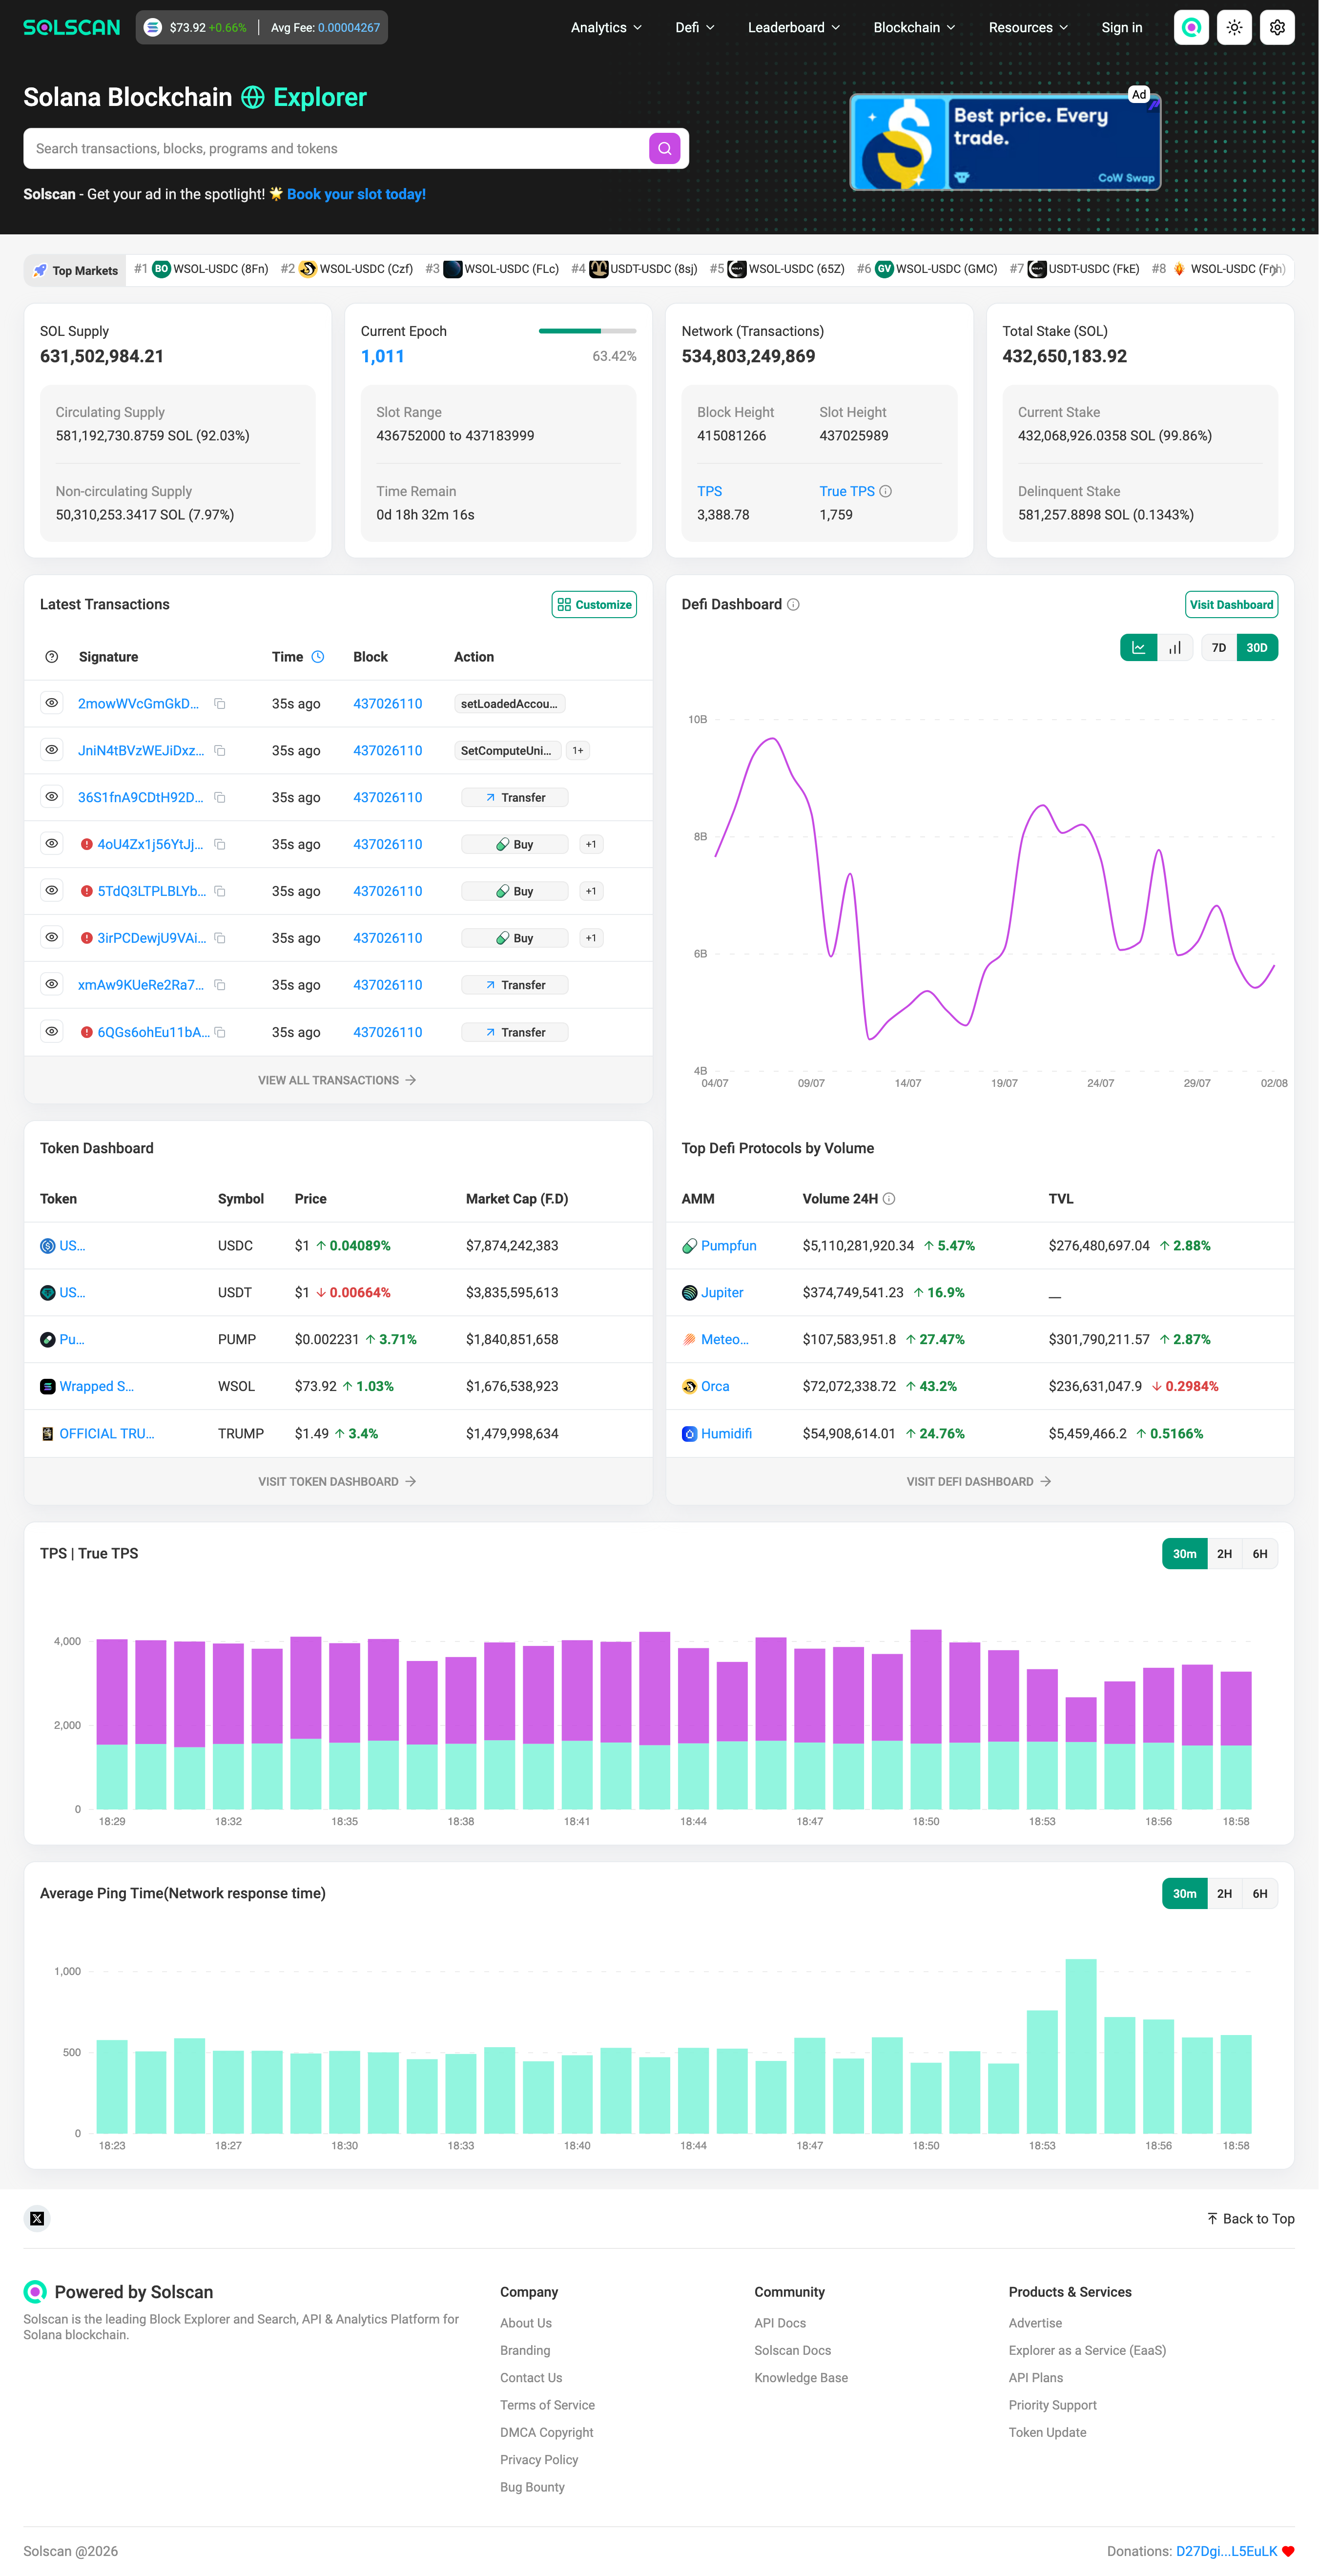Copy signature 36S1fnA9CDtH92D… with copy icon
1319x2576 pixels.
point(220,798)
